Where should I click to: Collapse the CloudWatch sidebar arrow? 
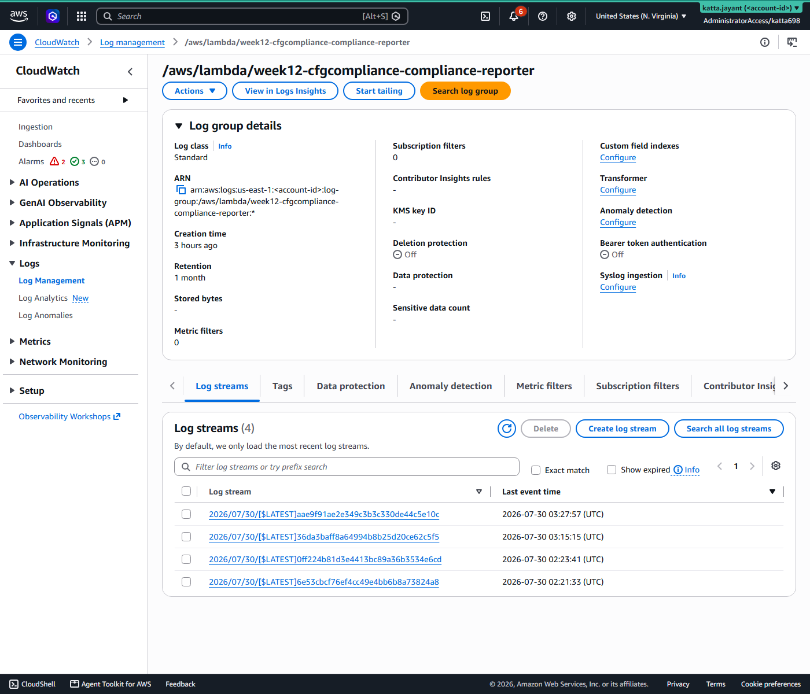click(130, 72)
